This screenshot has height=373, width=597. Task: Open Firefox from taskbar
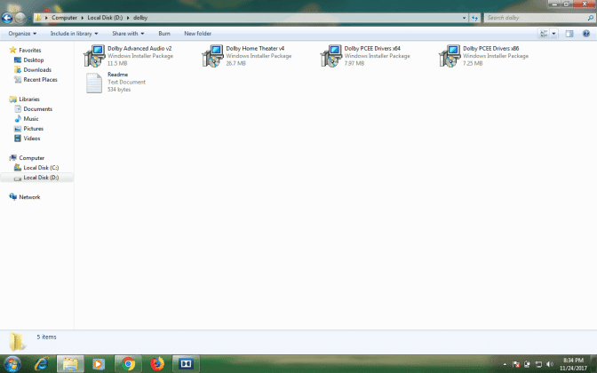(x=157, y=364)
